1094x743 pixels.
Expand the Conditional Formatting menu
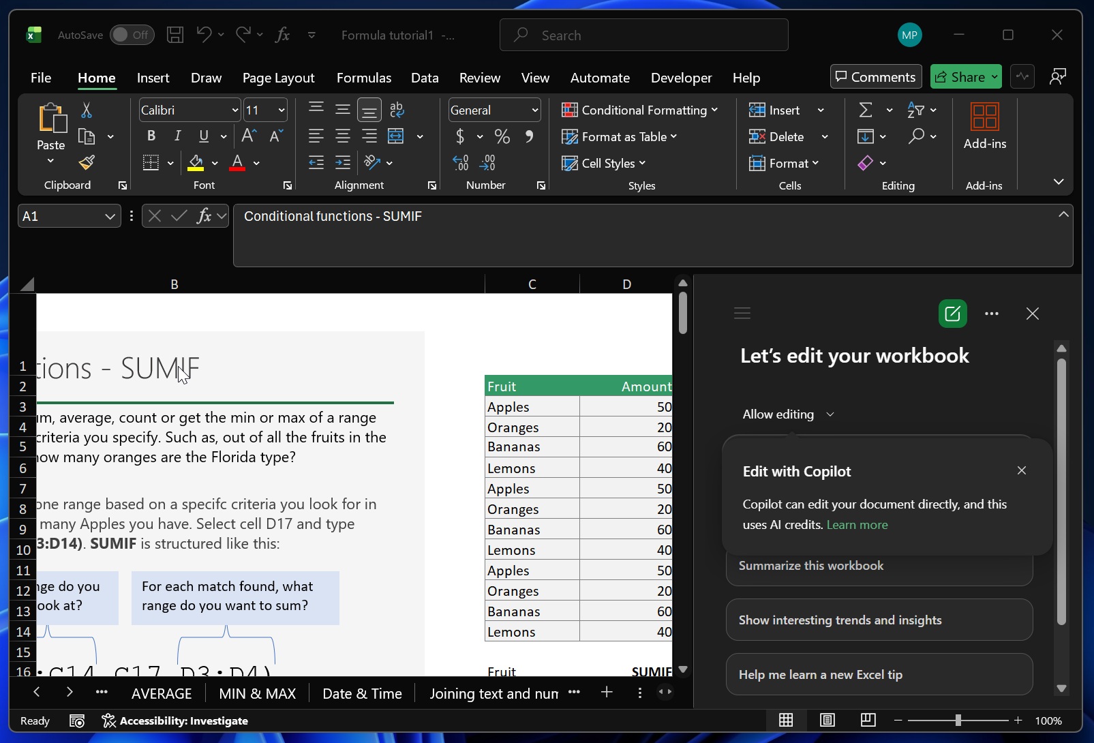click(x=639, y=110)
